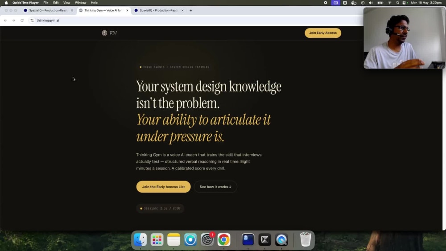
Task: Open Launchpad from the Dock
Action: click(x=157, y=239)
